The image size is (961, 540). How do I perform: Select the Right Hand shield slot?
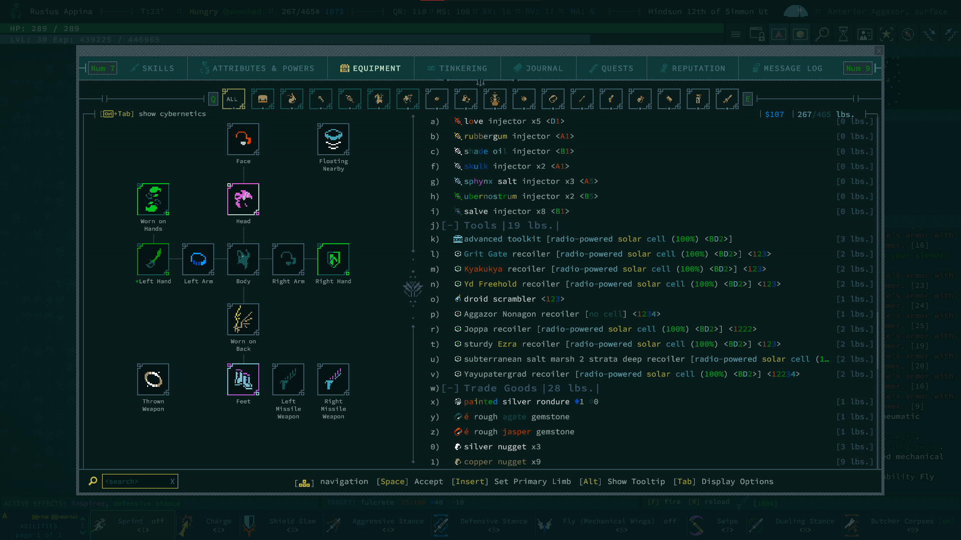[333, 259]
